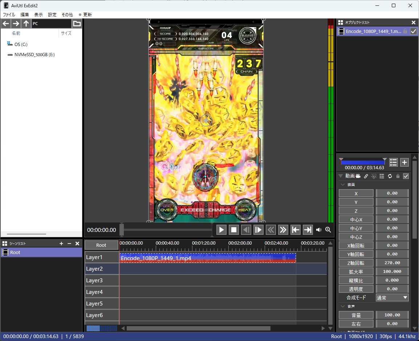
Task: Collapse the 描画 group
Action: click(x=343, y=184)
